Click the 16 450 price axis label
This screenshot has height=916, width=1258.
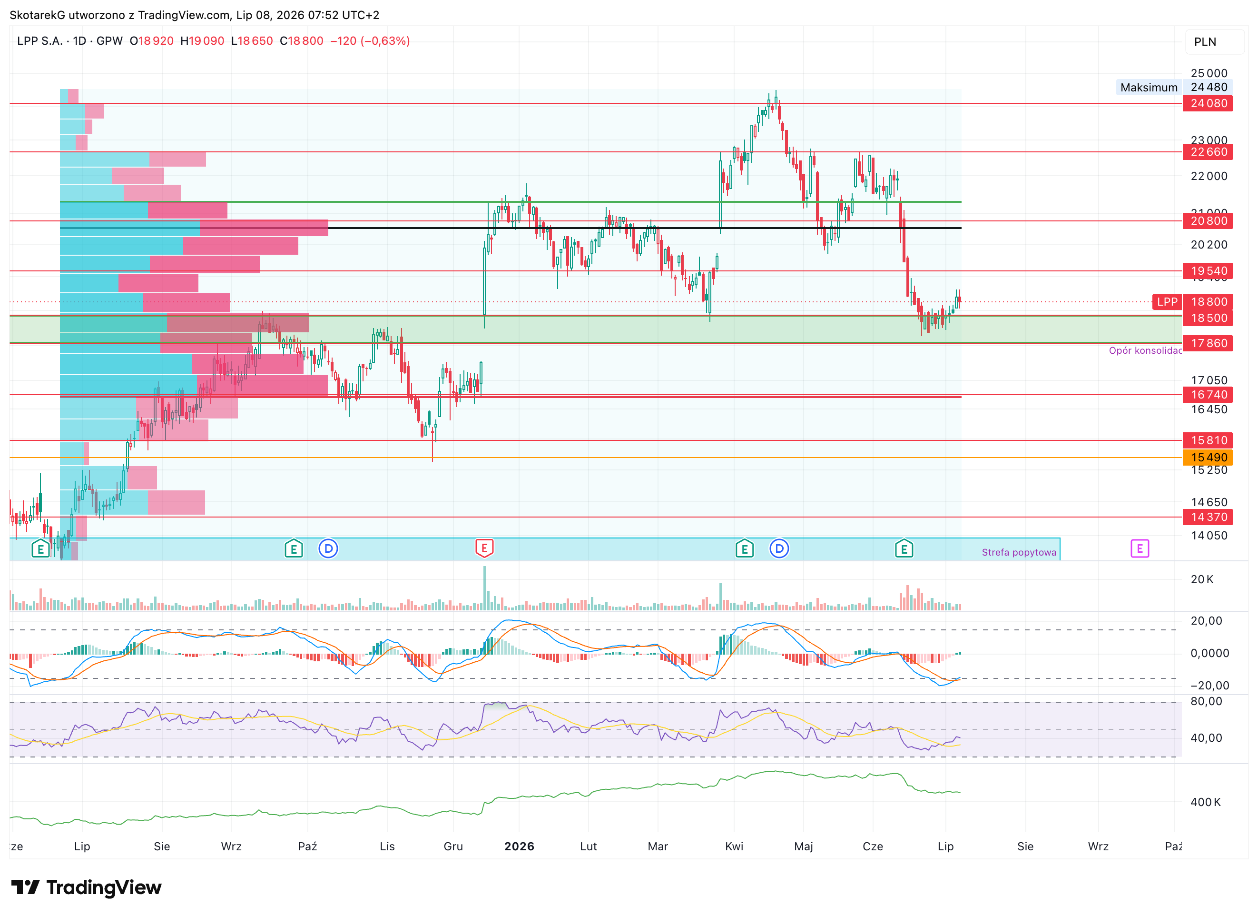1209,410
